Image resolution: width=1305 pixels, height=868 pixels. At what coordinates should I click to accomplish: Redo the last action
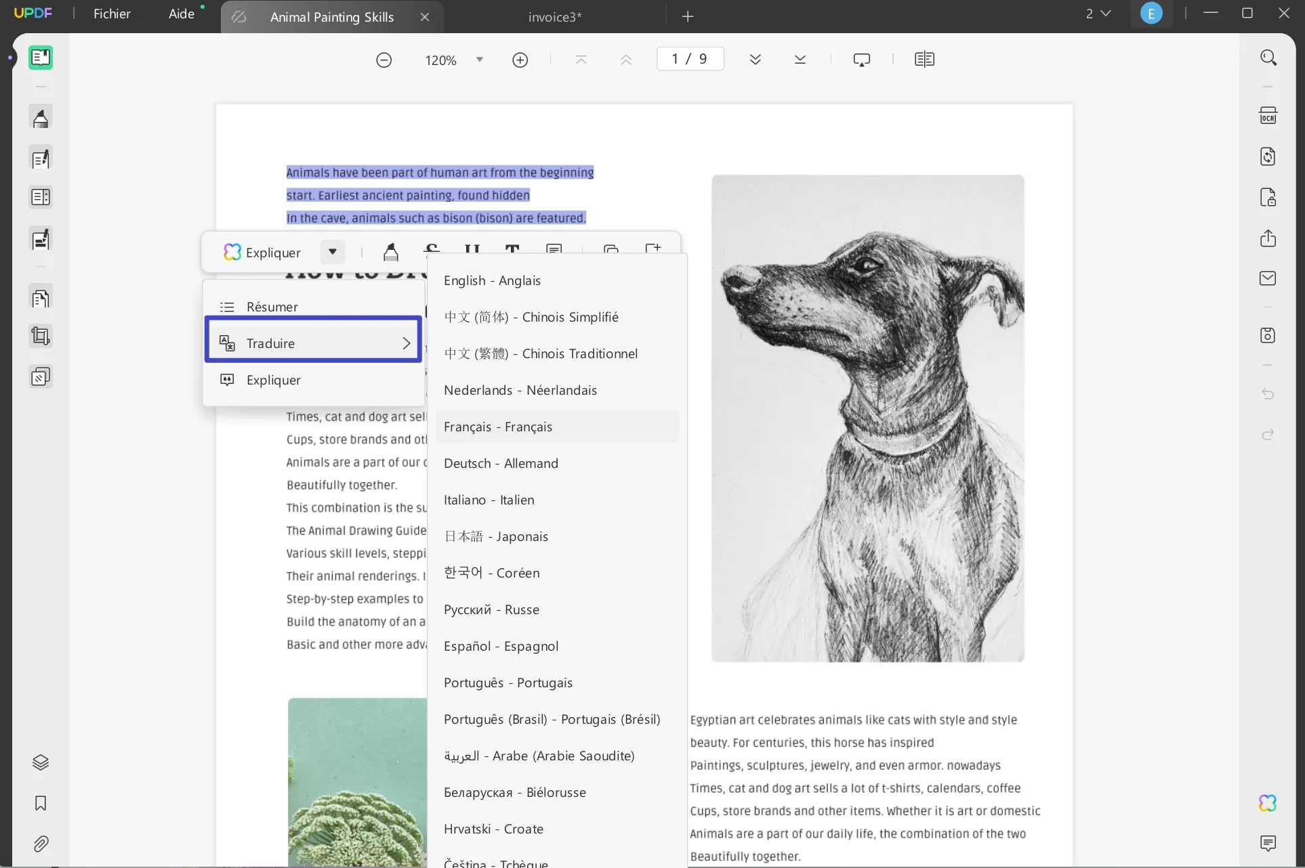tap(1268, 434)
